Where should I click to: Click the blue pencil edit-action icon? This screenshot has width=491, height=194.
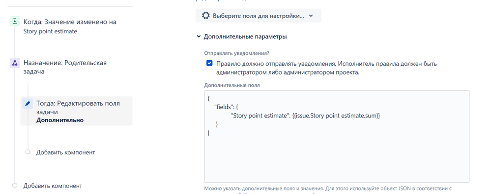pyautogui.click(x=28, y=103)
